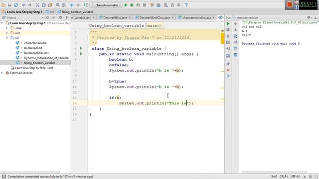Print console output with printer icon
The image size is (319, 179).
click(236, 48)
